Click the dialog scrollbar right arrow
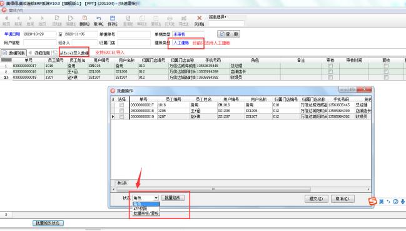The width and height of the screenshot is (406, 231). (368, 189)
